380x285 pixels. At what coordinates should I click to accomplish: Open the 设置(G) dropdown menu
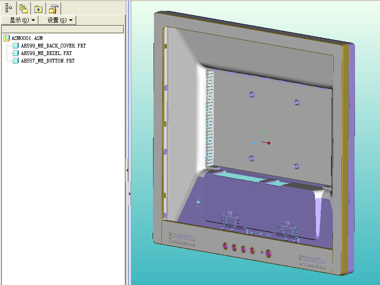coord(57,20)
